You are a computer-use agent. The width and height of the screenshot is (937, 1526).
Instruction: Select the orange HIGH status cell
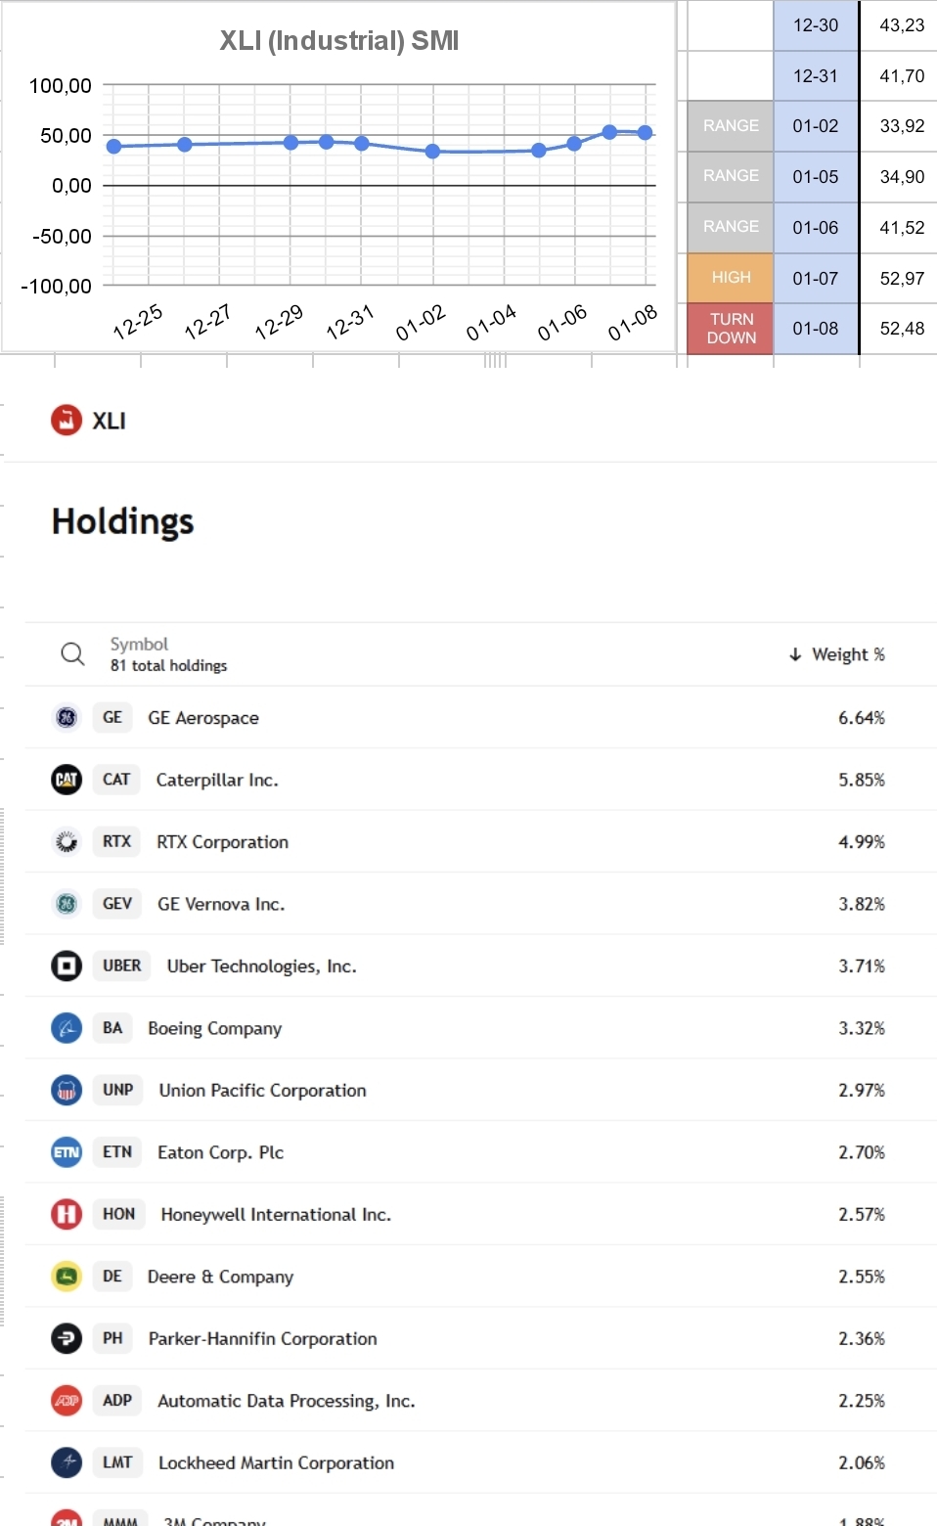pyautogui.click(x=731, y=278)
